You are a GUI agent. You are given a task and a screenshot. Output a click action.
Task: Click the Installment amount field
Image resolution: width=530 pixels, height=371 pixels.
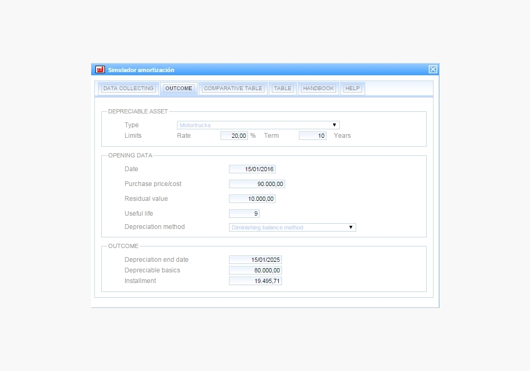click(x=255, y=281)
